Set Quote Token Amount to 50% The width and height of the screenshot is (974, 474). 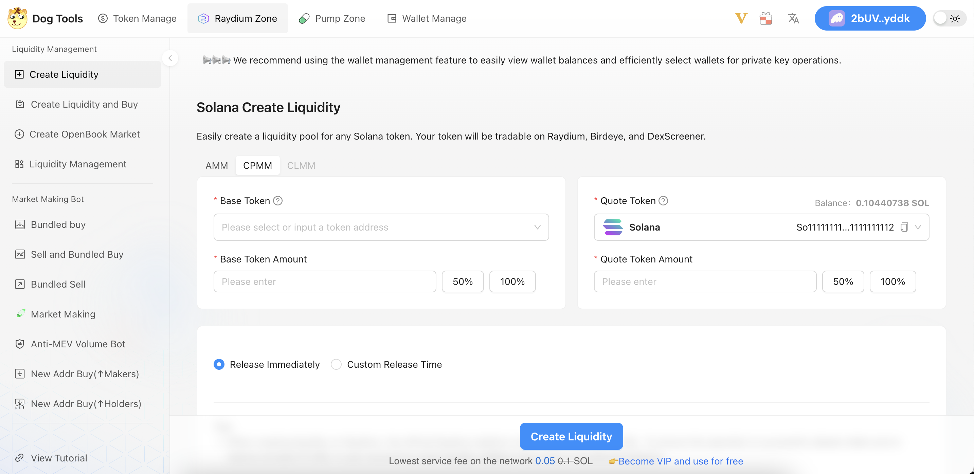pos(843,281)
